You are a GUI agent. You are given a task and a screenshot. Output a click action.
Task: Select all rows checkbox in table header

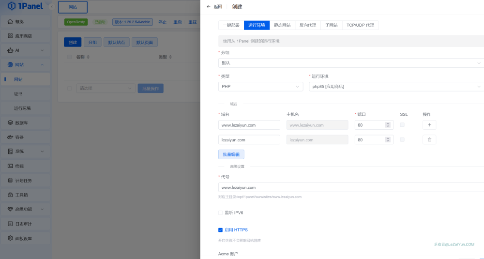click(69, 57)
